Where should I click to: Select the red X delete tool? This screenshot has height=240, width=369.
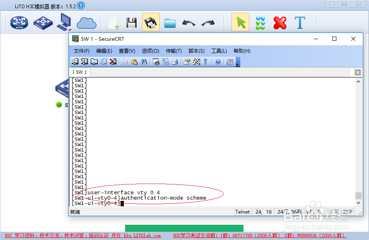[280, 23]
